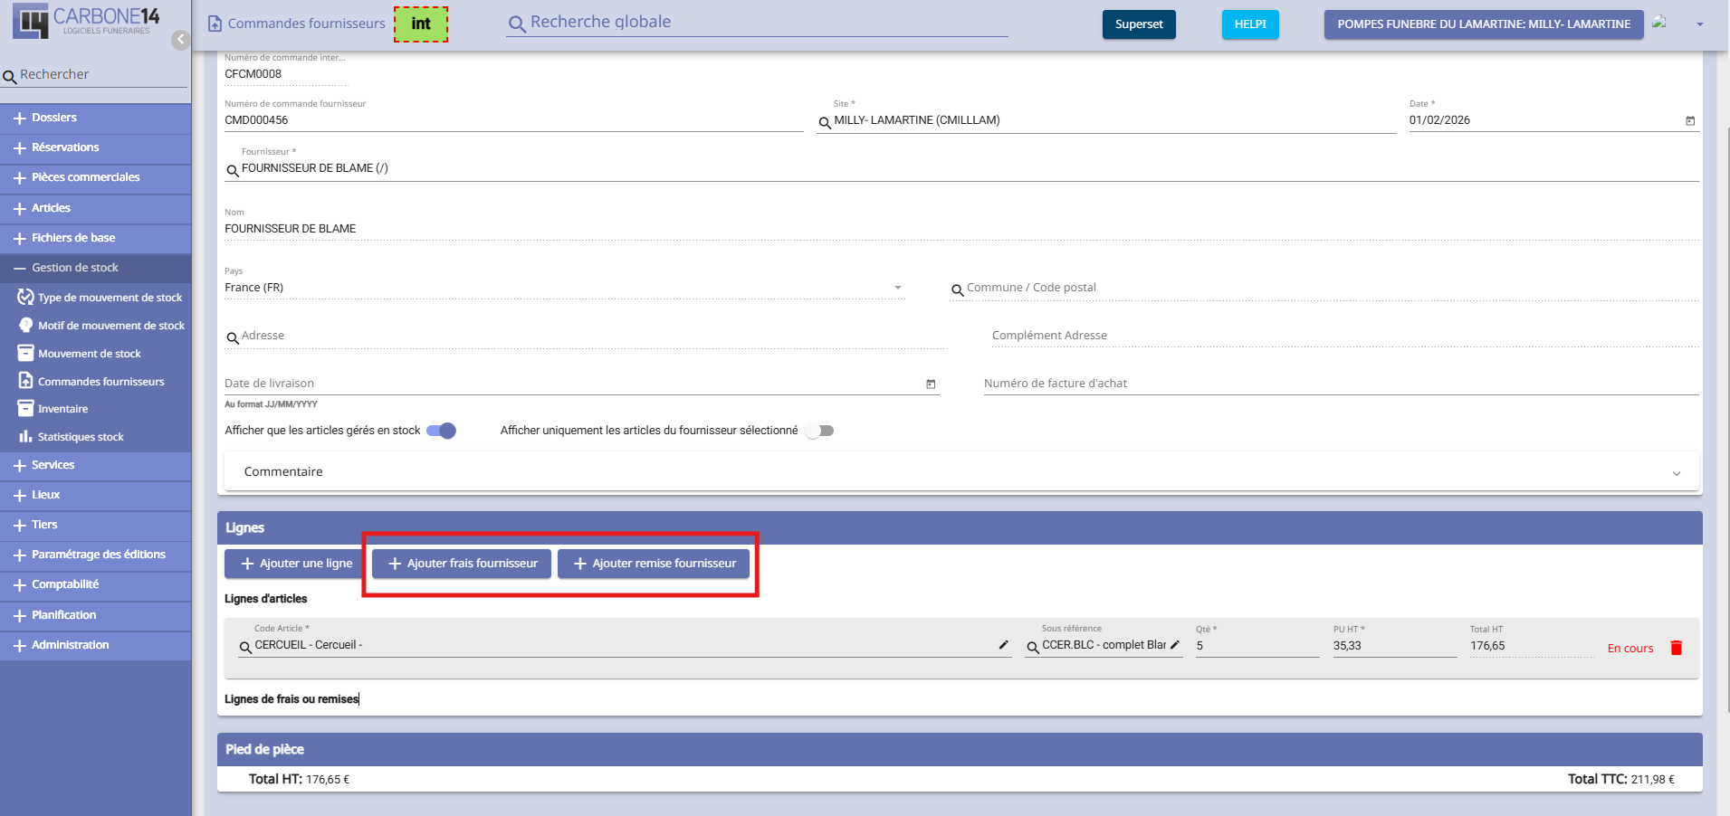This screenshot has width=1730, height=816.
Task: Open the Pays country dropdown
Action: coord(897,288)
